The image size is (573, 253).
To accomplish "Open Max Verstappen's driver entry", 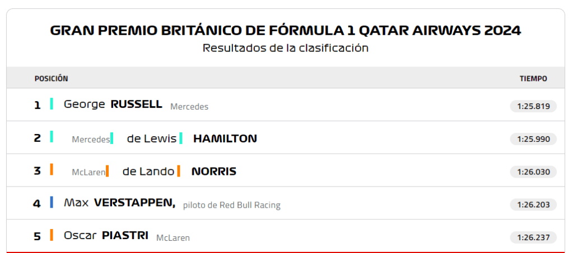I will (x=119, y=203).
